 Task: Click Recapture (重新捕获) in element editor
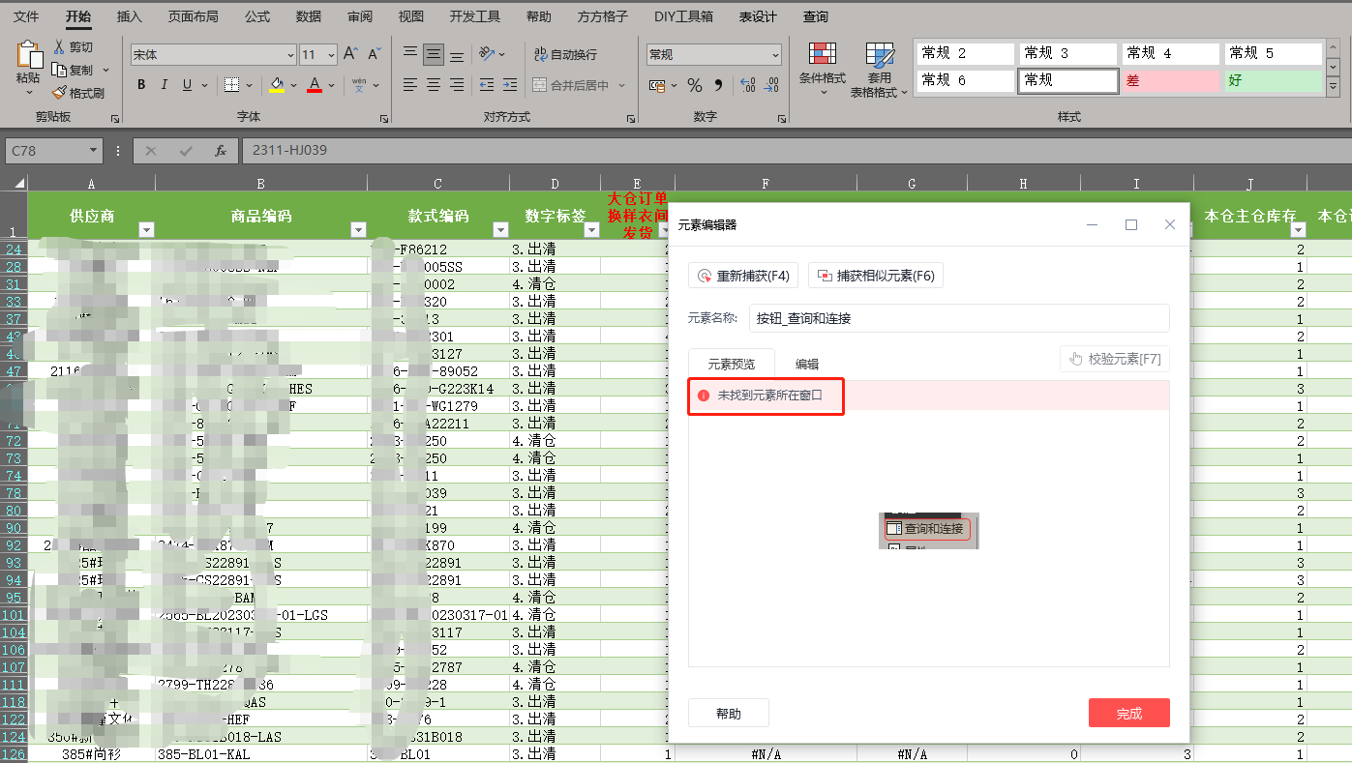[743, 276]
